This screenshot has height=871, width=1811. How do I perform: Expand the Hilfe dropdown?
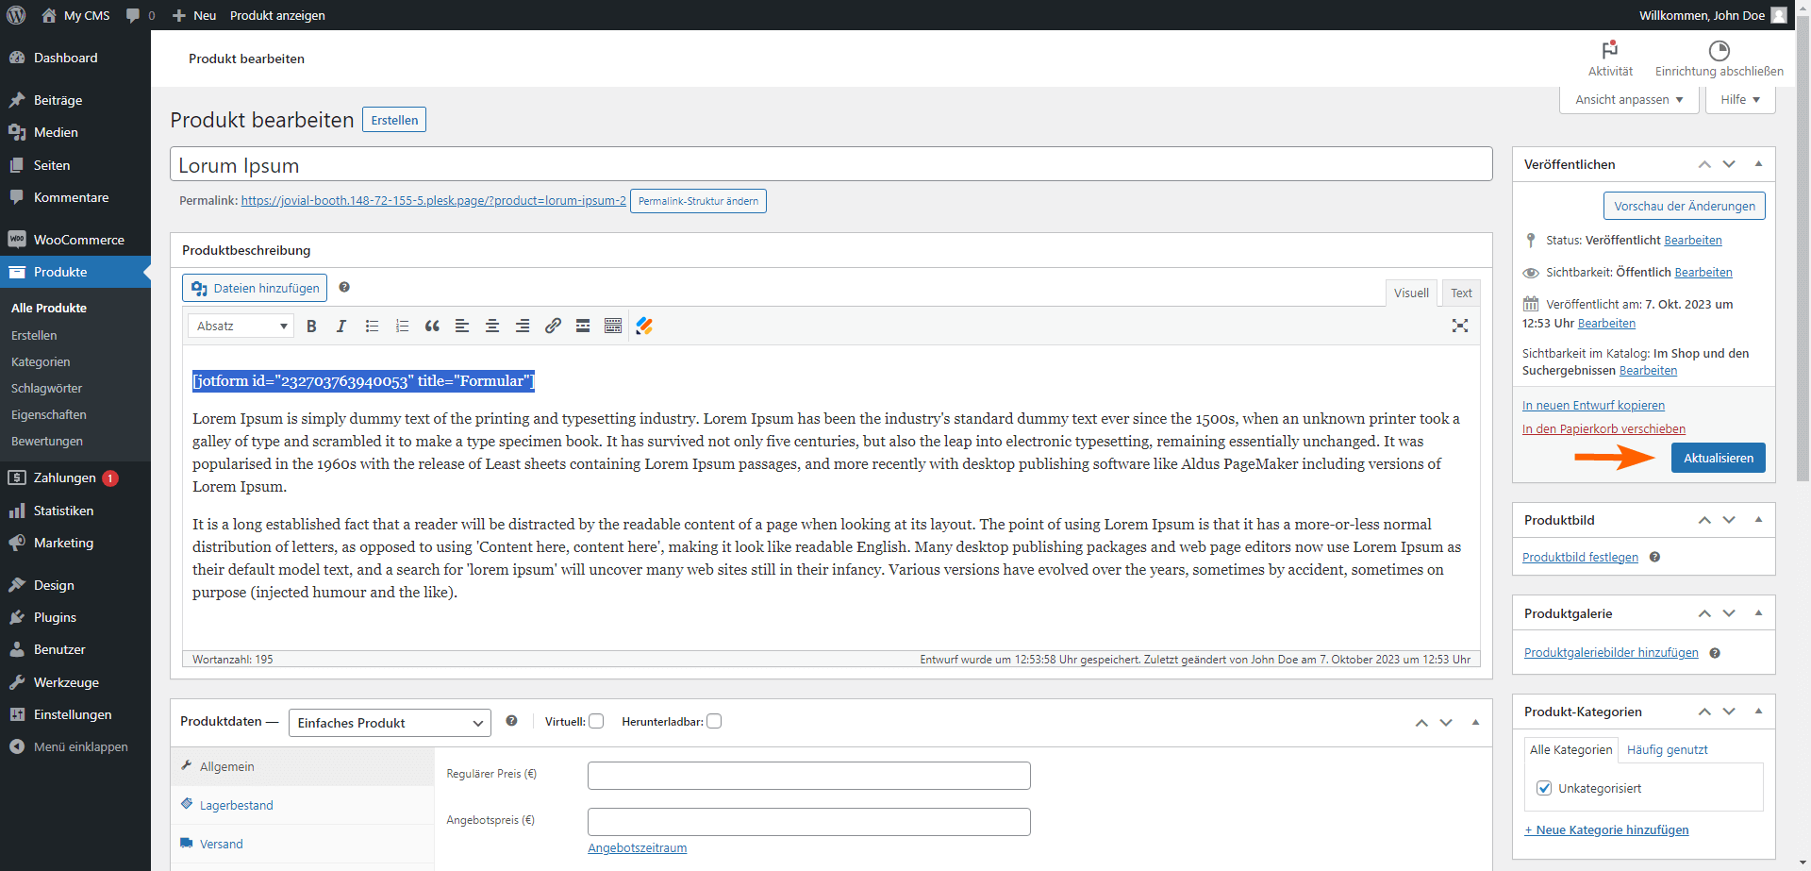pos(1740,99)
